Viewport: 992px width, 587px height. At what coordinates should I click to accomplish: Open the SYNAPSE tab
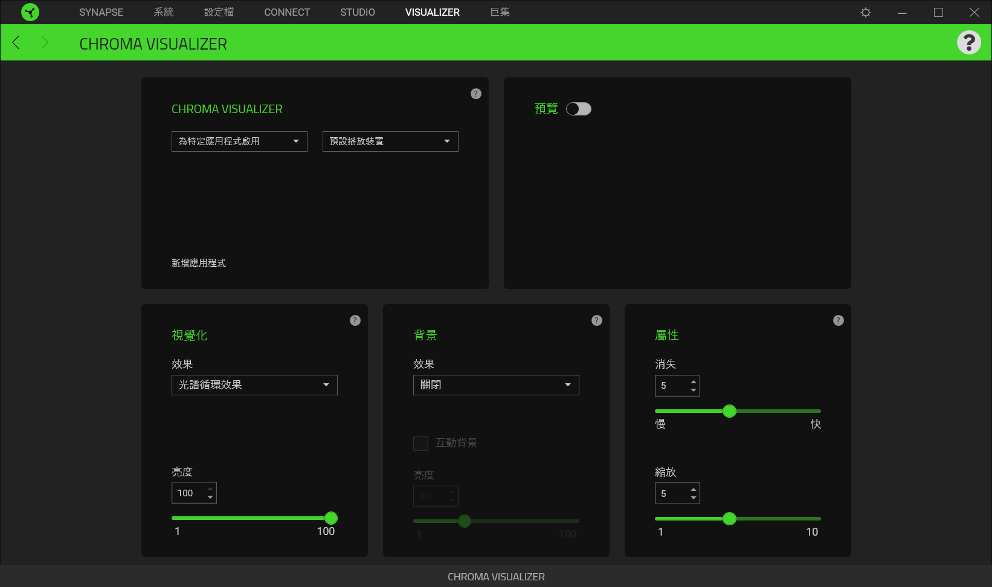click(101, 12)
